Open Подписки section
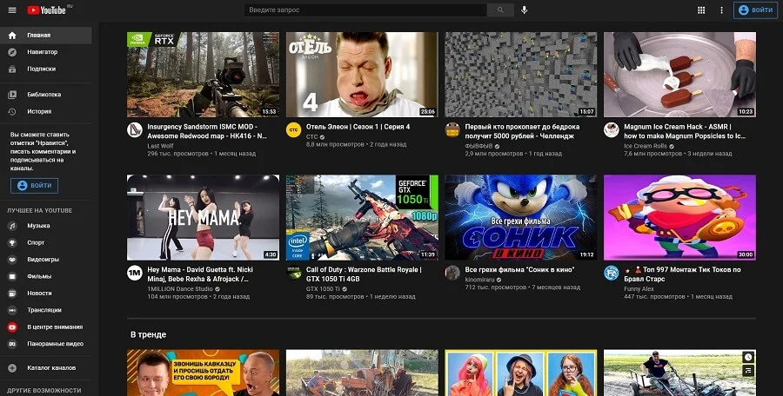Screen dimensions: 783x396 41,69
